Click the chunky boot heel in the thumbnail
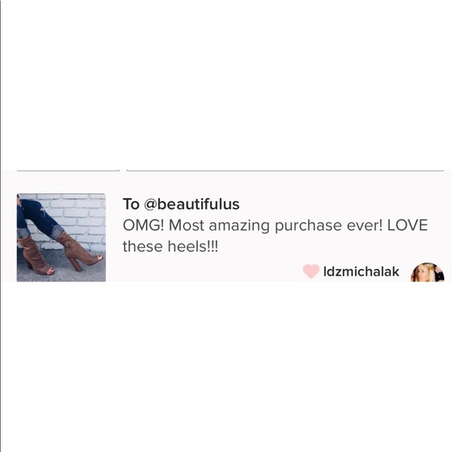Image resolution: width=452 pixels, height=452 pixels. pyautogui.click(x=76, y=263)
